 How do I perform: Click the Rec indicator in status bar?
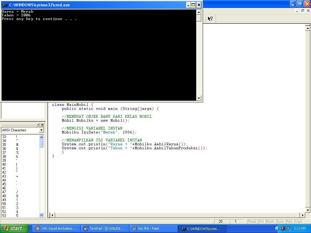point(289,221)
